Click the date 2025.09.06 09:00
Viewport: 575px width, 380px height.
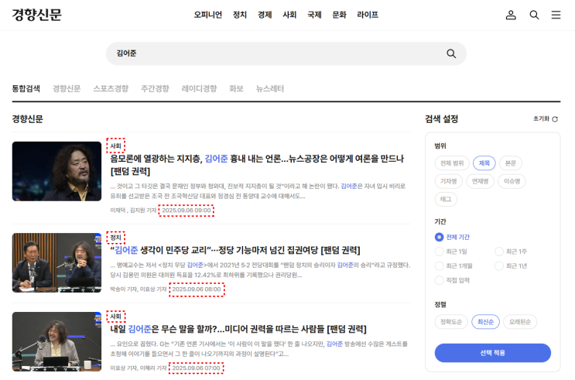pos(187,211)
